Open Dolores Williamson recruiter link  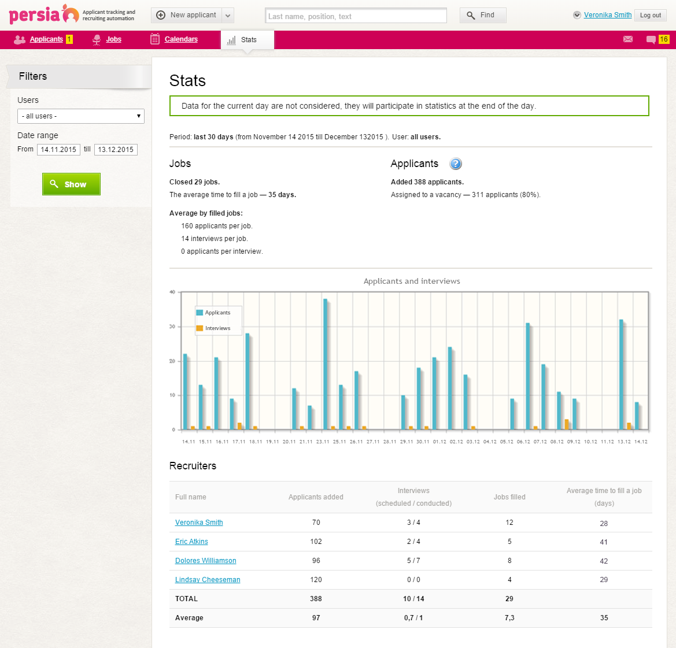(x=206, y=561)
